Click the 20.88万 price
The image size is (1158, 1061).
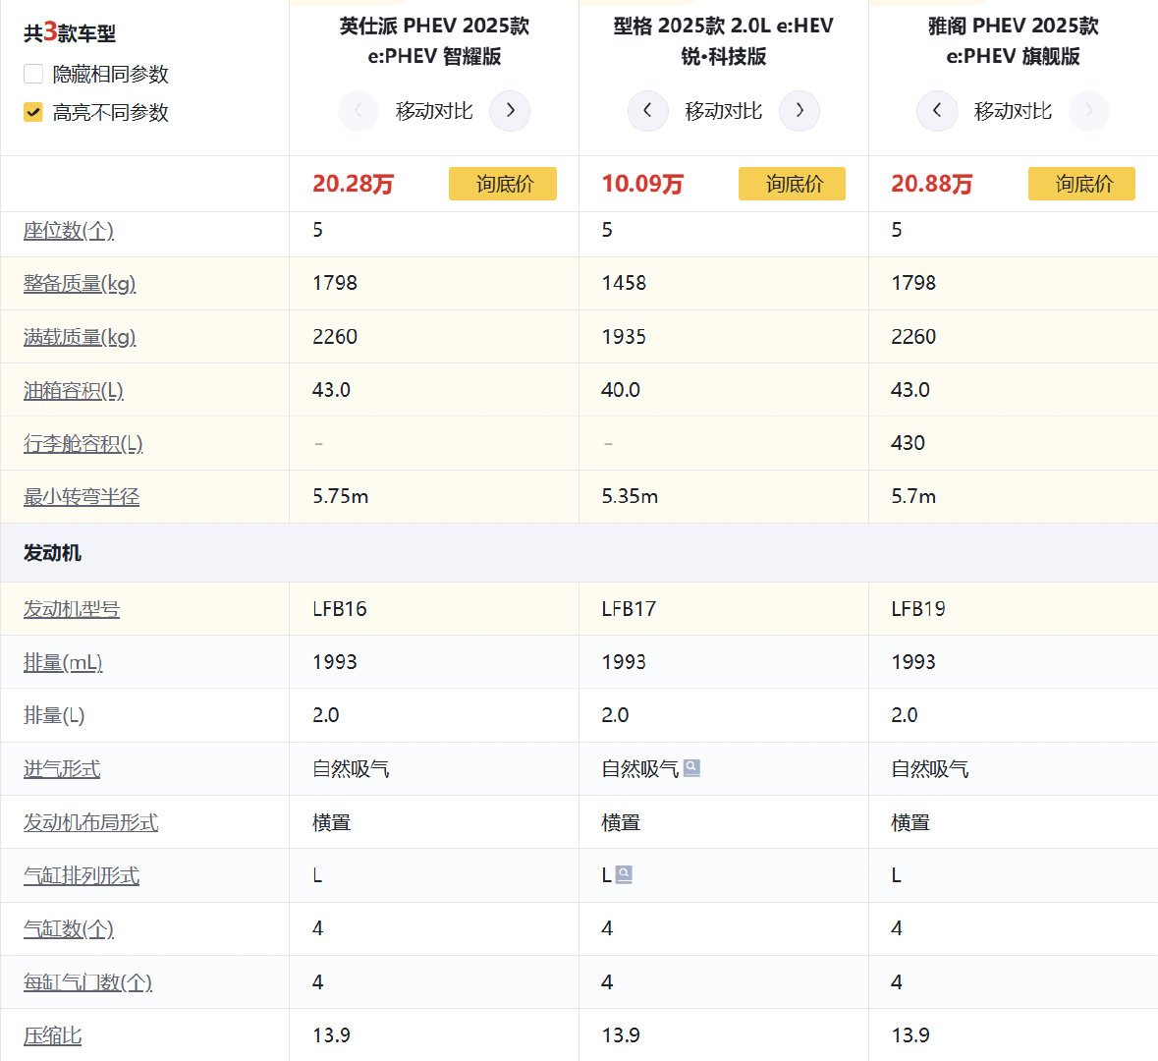point(932,184)
